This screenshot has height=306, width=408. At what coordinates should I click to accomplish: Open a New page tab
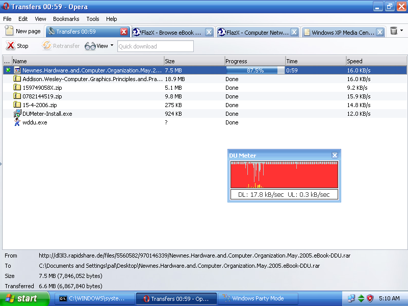pos(23,31)
